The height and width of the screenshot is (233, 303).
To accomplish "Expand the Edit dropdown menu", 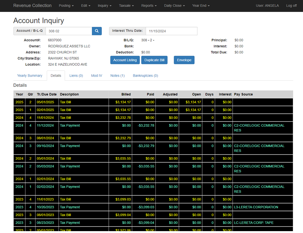I will click(86, 6).
